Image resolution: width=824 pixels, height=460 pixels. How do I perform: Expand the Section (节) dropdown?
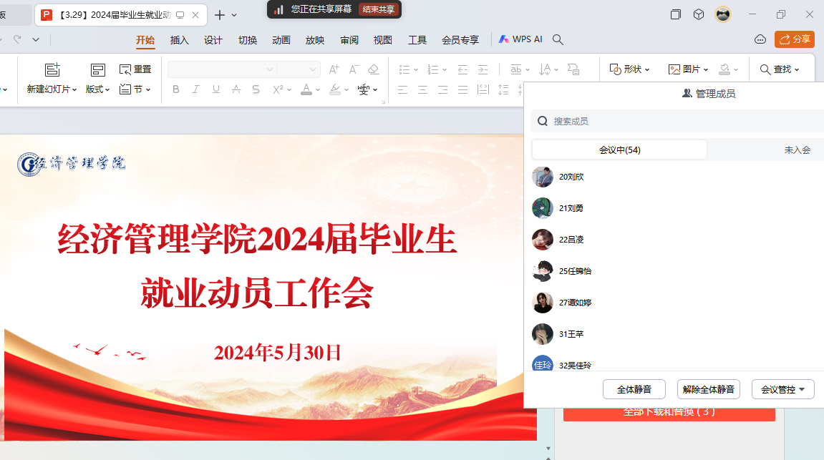tap(148, 90)
